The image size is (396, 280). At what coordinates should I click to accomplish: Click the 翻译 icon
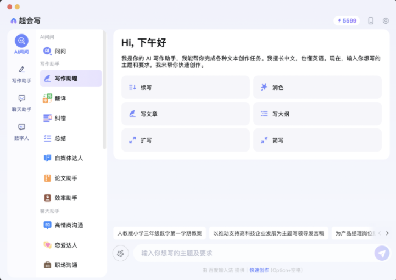(47, 98)
